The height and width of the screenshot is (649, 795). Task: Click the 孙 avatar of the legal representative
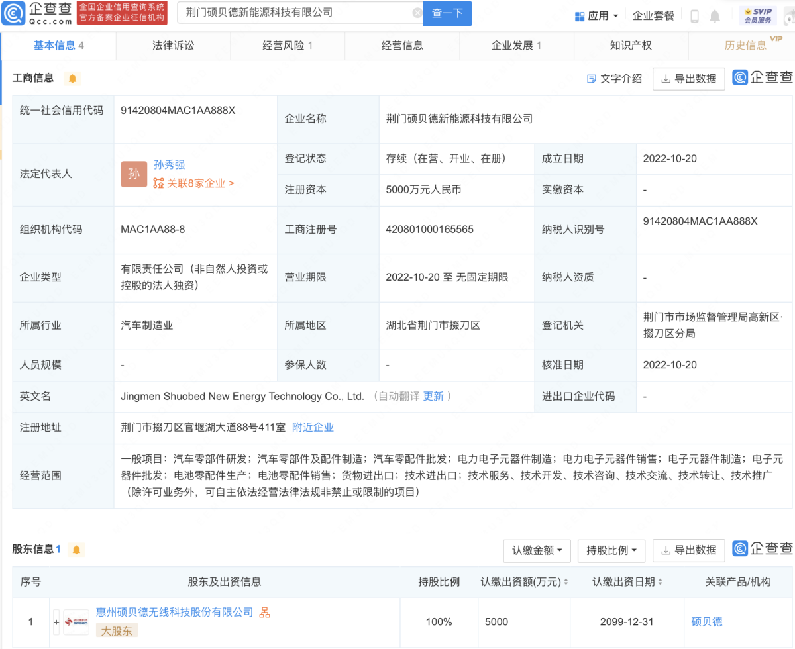pyautogui.click(x=134, y=174)
